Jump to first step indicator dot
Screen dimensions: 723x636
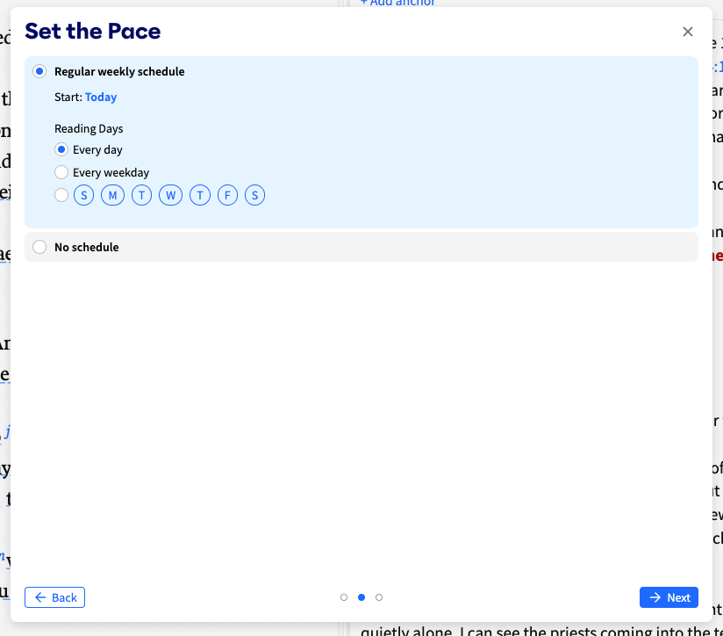[344, 597]
